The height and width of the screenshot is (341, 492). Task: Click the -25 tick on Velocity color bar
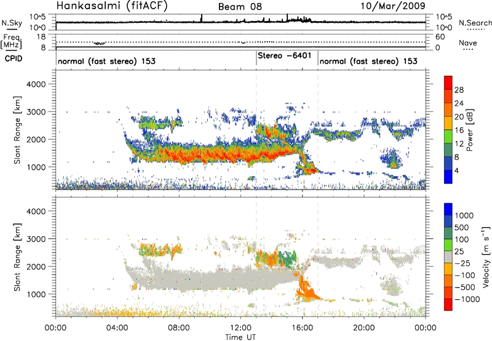coord(462,263)
